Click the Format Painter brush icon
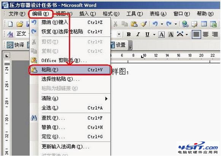Viewport: 221px width, 156px height. click(144, 24)
